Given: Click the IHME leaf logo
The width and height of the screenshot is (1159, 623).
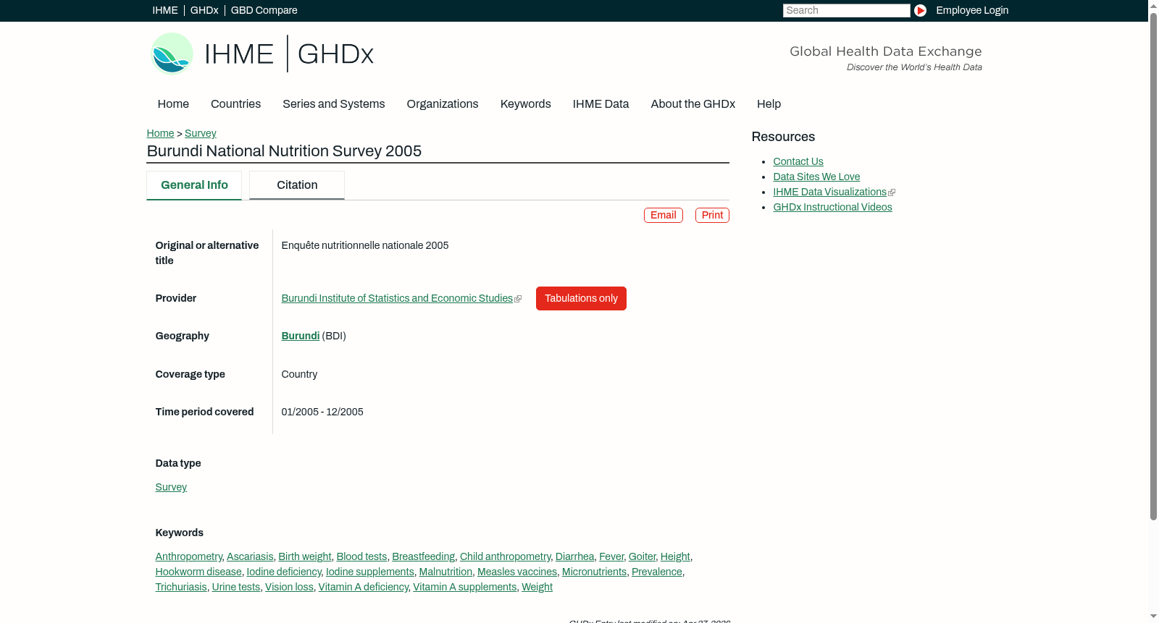Looking at the screenshot, I should [x=172, y=54].
